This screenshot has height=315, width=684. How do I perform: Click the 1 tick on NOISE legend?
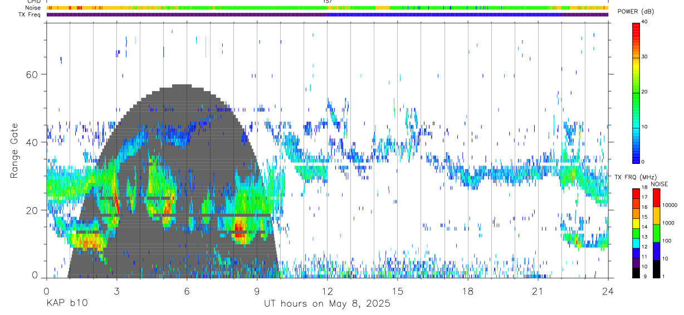click(663, 276)
